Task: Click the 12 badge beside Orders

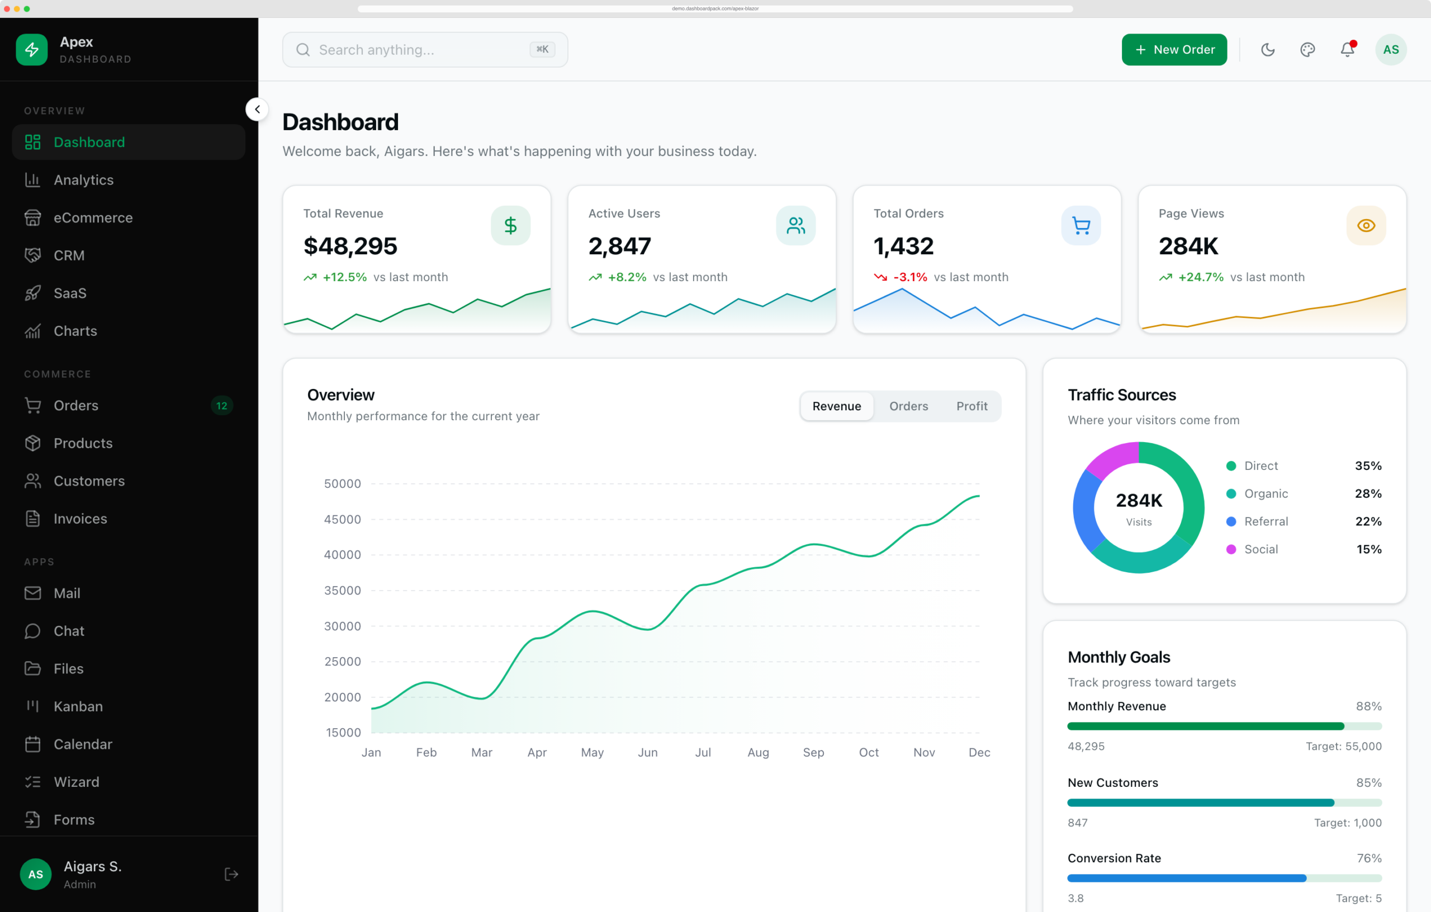Action: pos(222,406)
